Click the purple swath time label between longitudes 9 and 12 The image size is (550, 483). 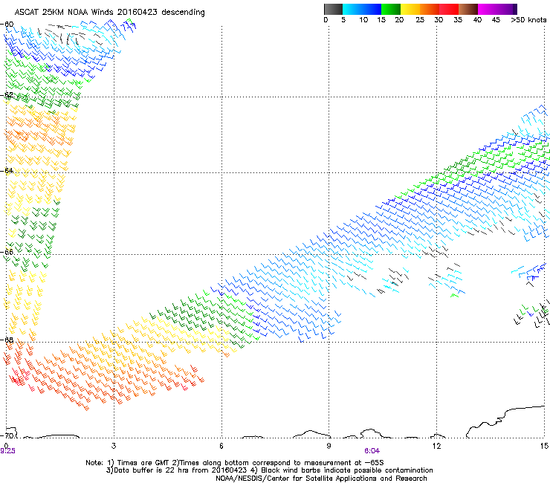(372, 451)
